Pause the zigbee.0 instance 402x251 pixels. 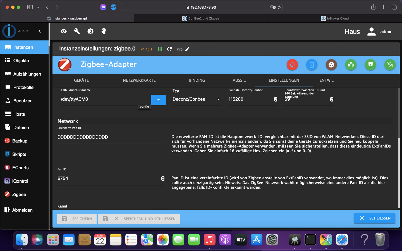(160, 49)
